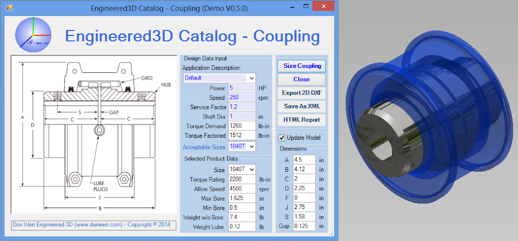Click the dimension S field
The image size is (518, 241).
[304, 217]
